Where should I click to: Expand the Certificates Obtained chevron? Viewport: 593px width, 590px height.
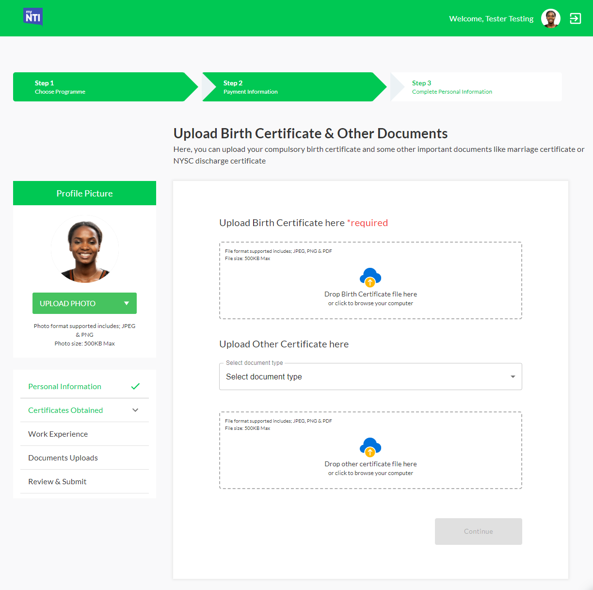point(135,410)
